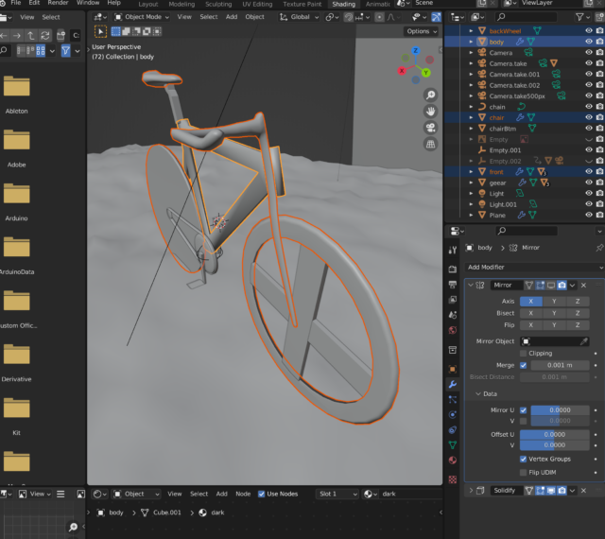Image resolution: width=605 pixels, height=539 pixels.
Task: Enable Bisect on the Y axis
Action: point(553,313)
